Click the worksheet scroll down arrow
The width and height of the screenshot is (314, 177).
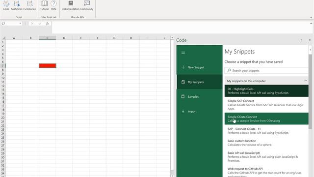pyautogui.click(x=172, y=176)
